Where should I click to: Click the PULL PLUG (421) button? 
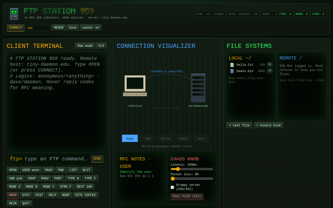(x=187, y=197)
